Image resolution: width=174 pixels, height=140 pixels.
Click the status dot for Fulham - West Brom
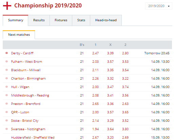pos(7,61)
